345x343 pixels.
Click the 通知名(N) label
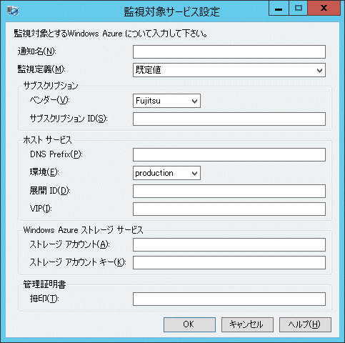coord(36,51)
